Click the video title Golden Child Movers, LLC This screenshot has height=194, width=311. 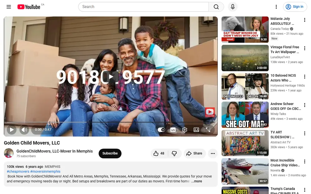point(32,143)
